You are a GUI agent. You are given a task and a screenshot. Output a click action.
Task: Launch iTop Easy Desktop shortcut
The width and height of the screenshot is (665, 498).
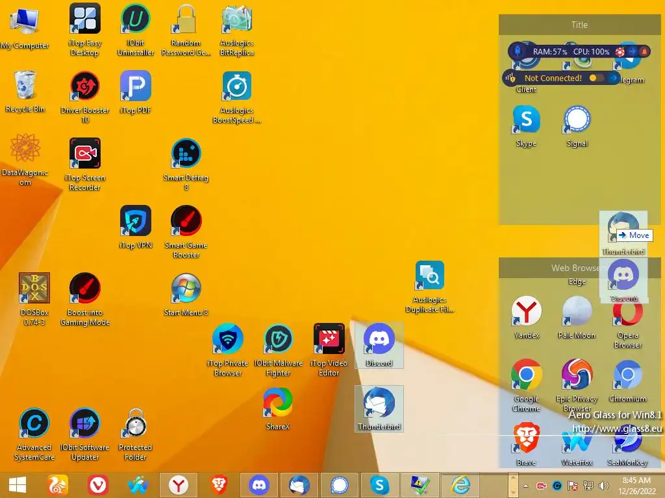pos(85,30)
